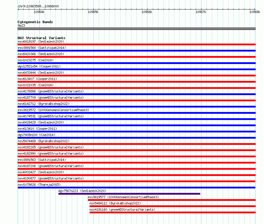
Task: Click the red nsv6419197 variant bar
Action: [136, 44]
